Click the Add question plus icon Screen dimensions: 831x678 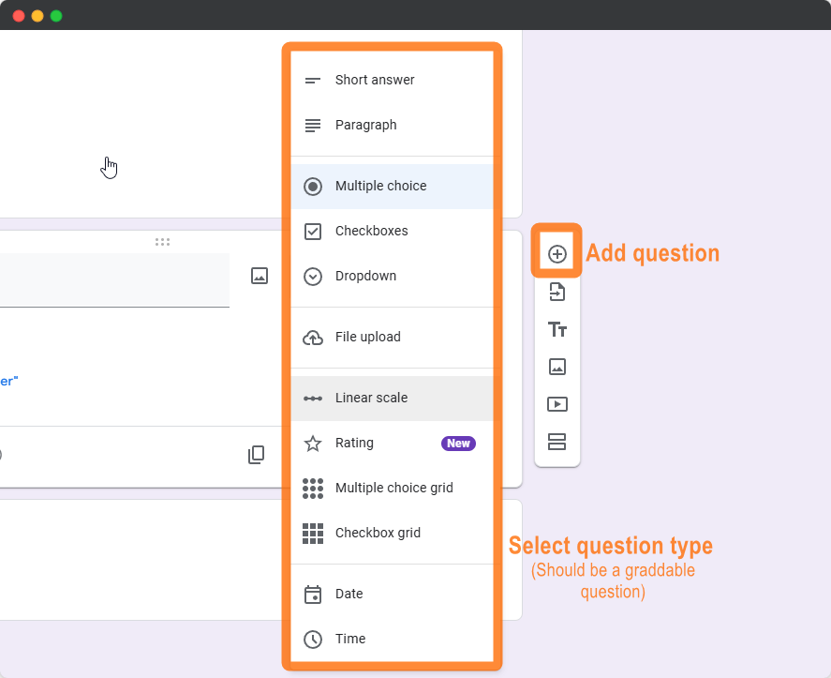click(x=557, y=253)
